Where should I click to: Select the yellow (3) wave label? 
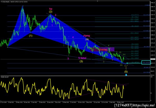click(81, 62)
